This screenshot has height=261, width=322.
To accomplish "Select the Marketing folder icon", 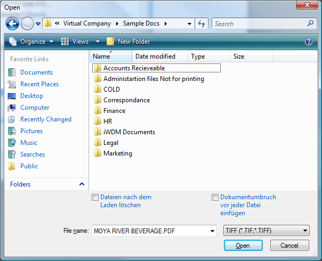I will click(98, 153).
